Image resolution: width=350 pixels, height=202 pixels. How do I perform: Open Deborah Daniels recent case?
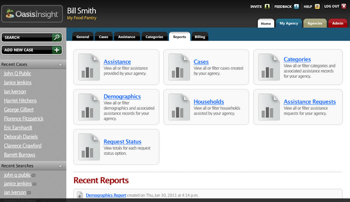21,136
